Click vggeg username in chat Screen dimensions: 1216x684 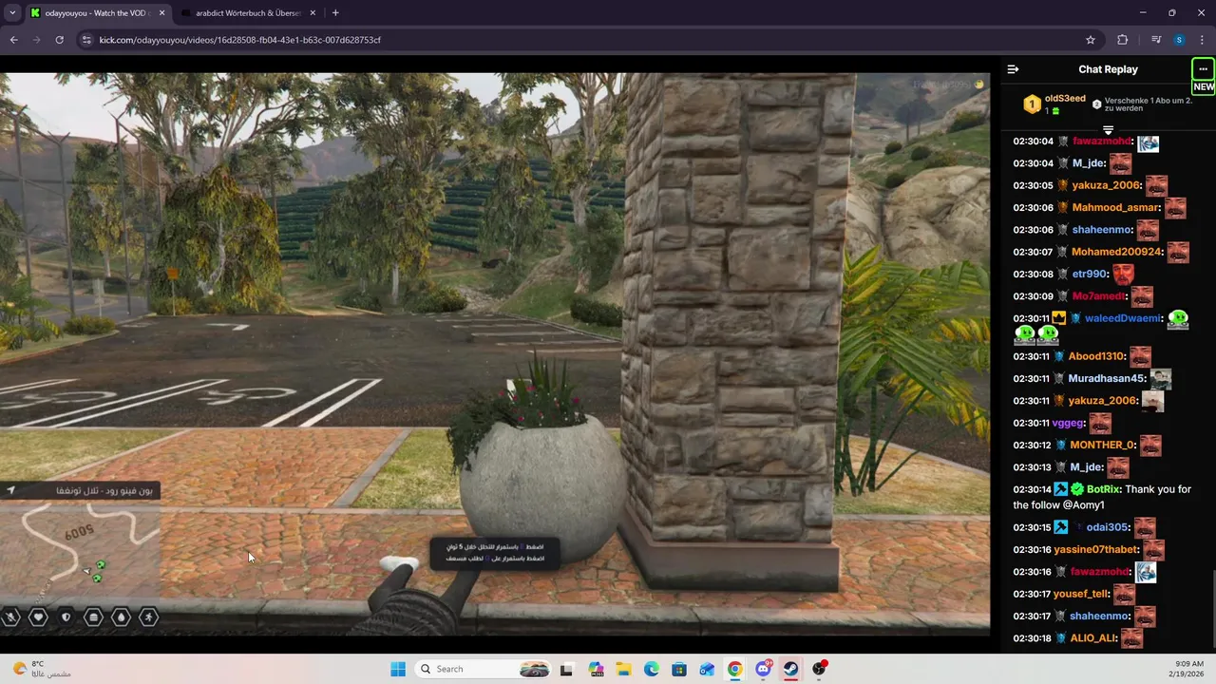1068,423
